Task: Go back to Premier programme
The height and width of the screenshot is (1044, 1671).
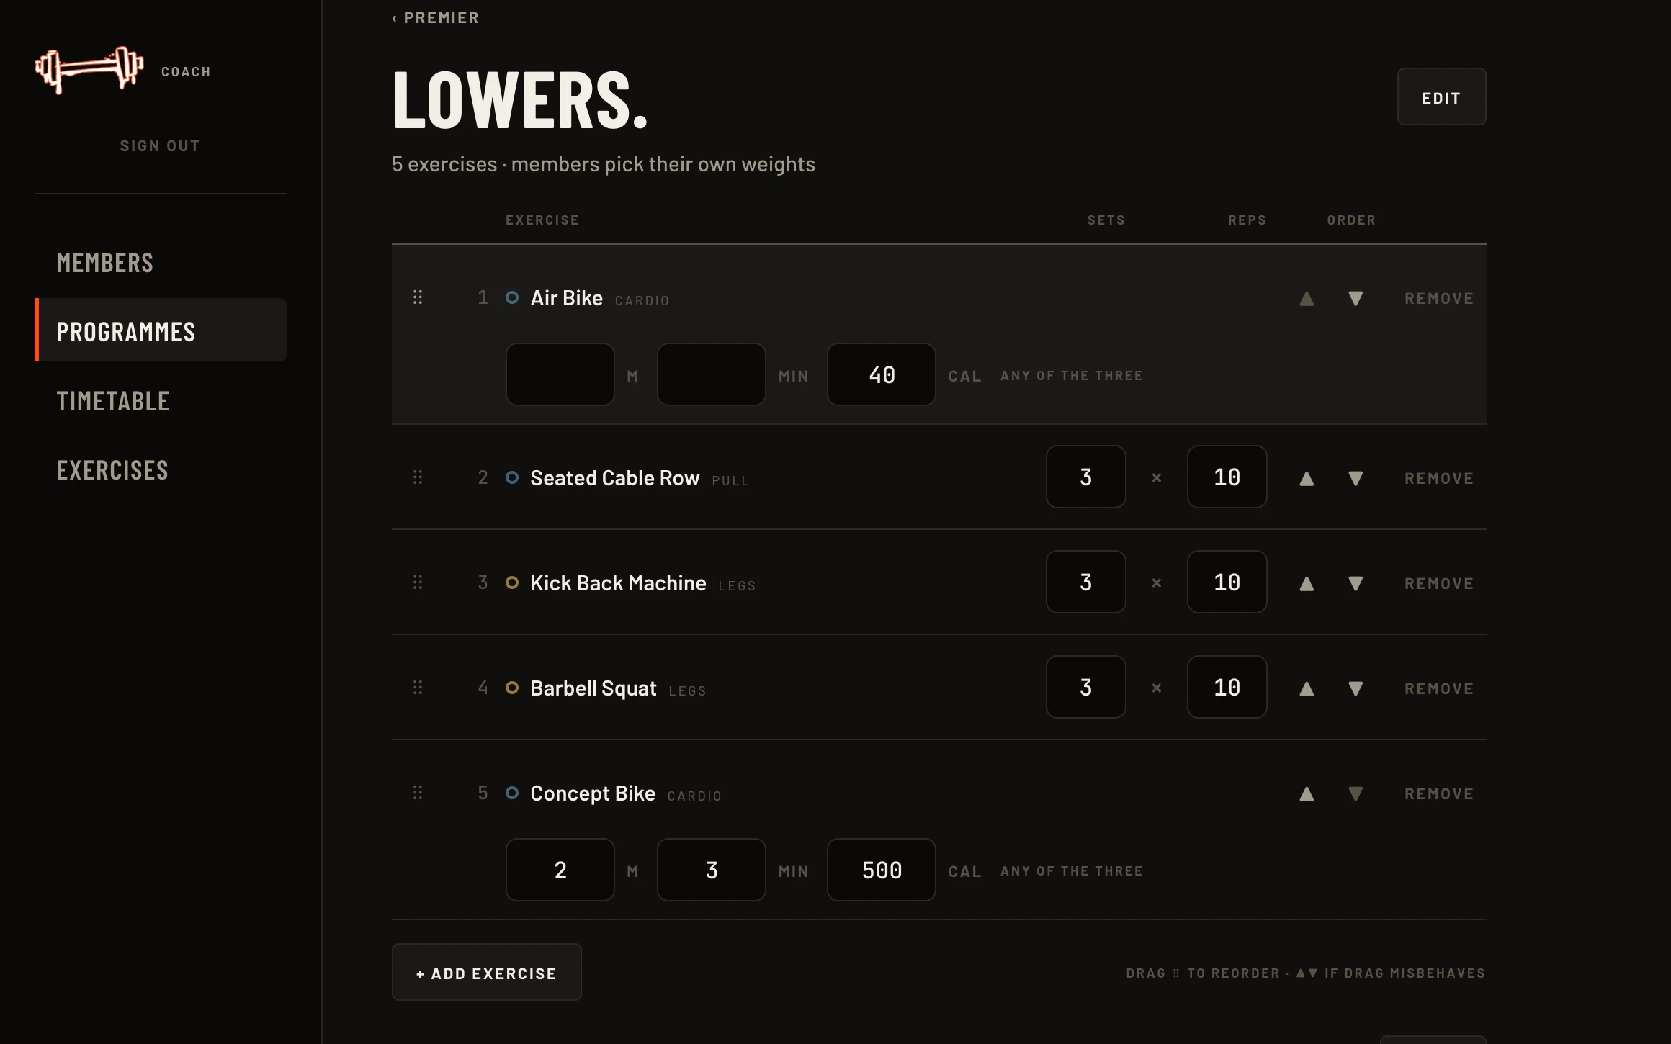Action: pyautogui.click(x=435, y=17)
